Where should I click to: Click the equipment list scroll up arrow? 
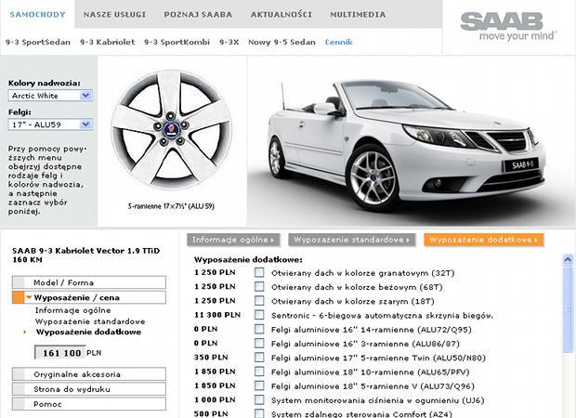(x=568, y=260)
